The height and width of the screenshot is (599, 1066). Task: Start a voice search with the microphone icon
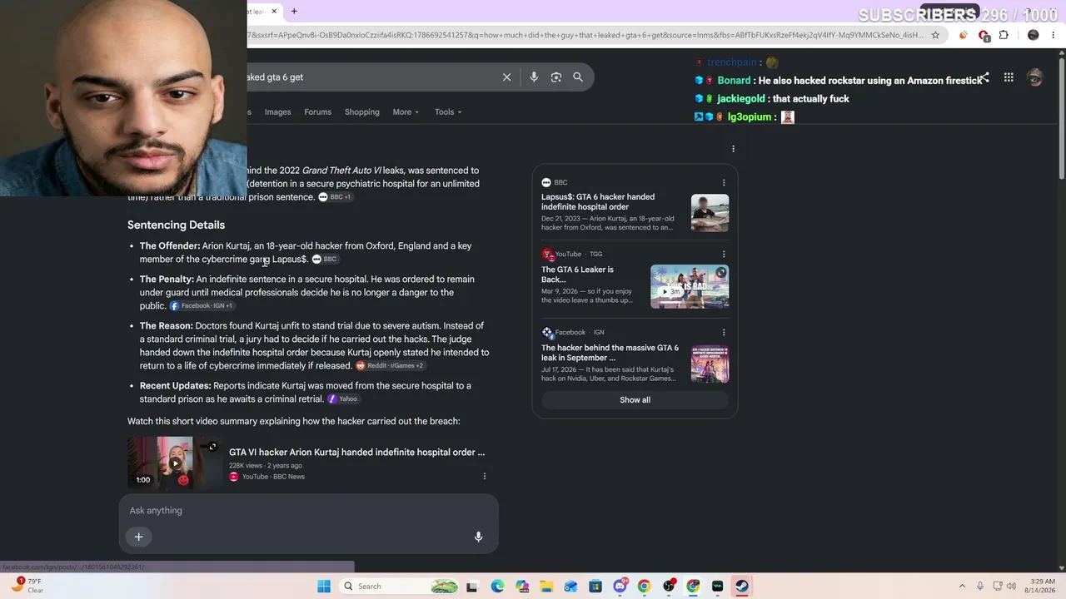click(534, 77)
